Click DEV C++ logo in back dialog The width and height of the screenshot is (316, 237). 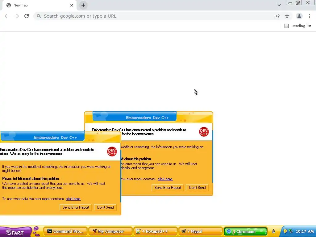point(204,132)
